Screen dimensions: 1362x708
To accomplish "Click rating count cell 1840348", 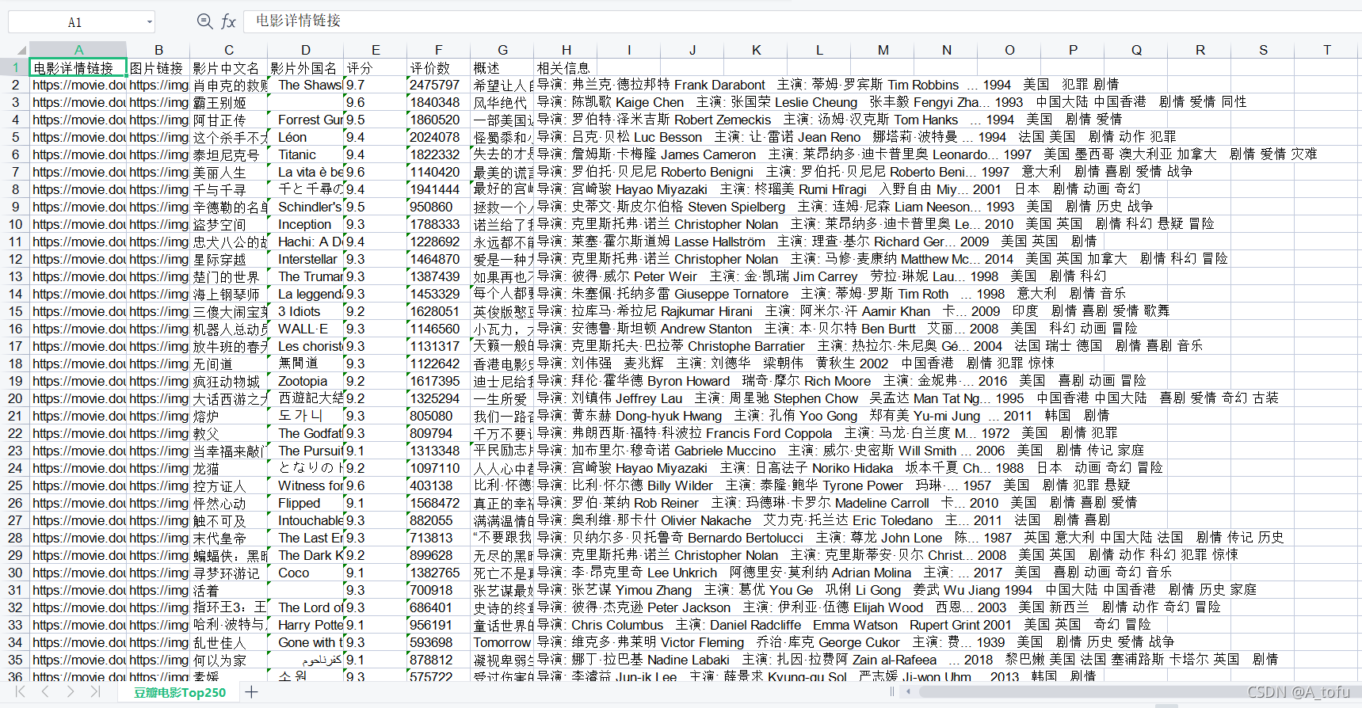I will tap(438, 102).
